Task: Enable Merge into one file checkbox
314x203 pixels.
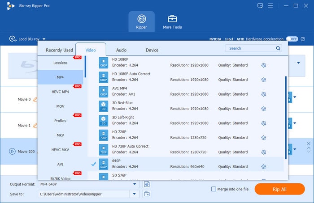Action: (x=214, y=189)
